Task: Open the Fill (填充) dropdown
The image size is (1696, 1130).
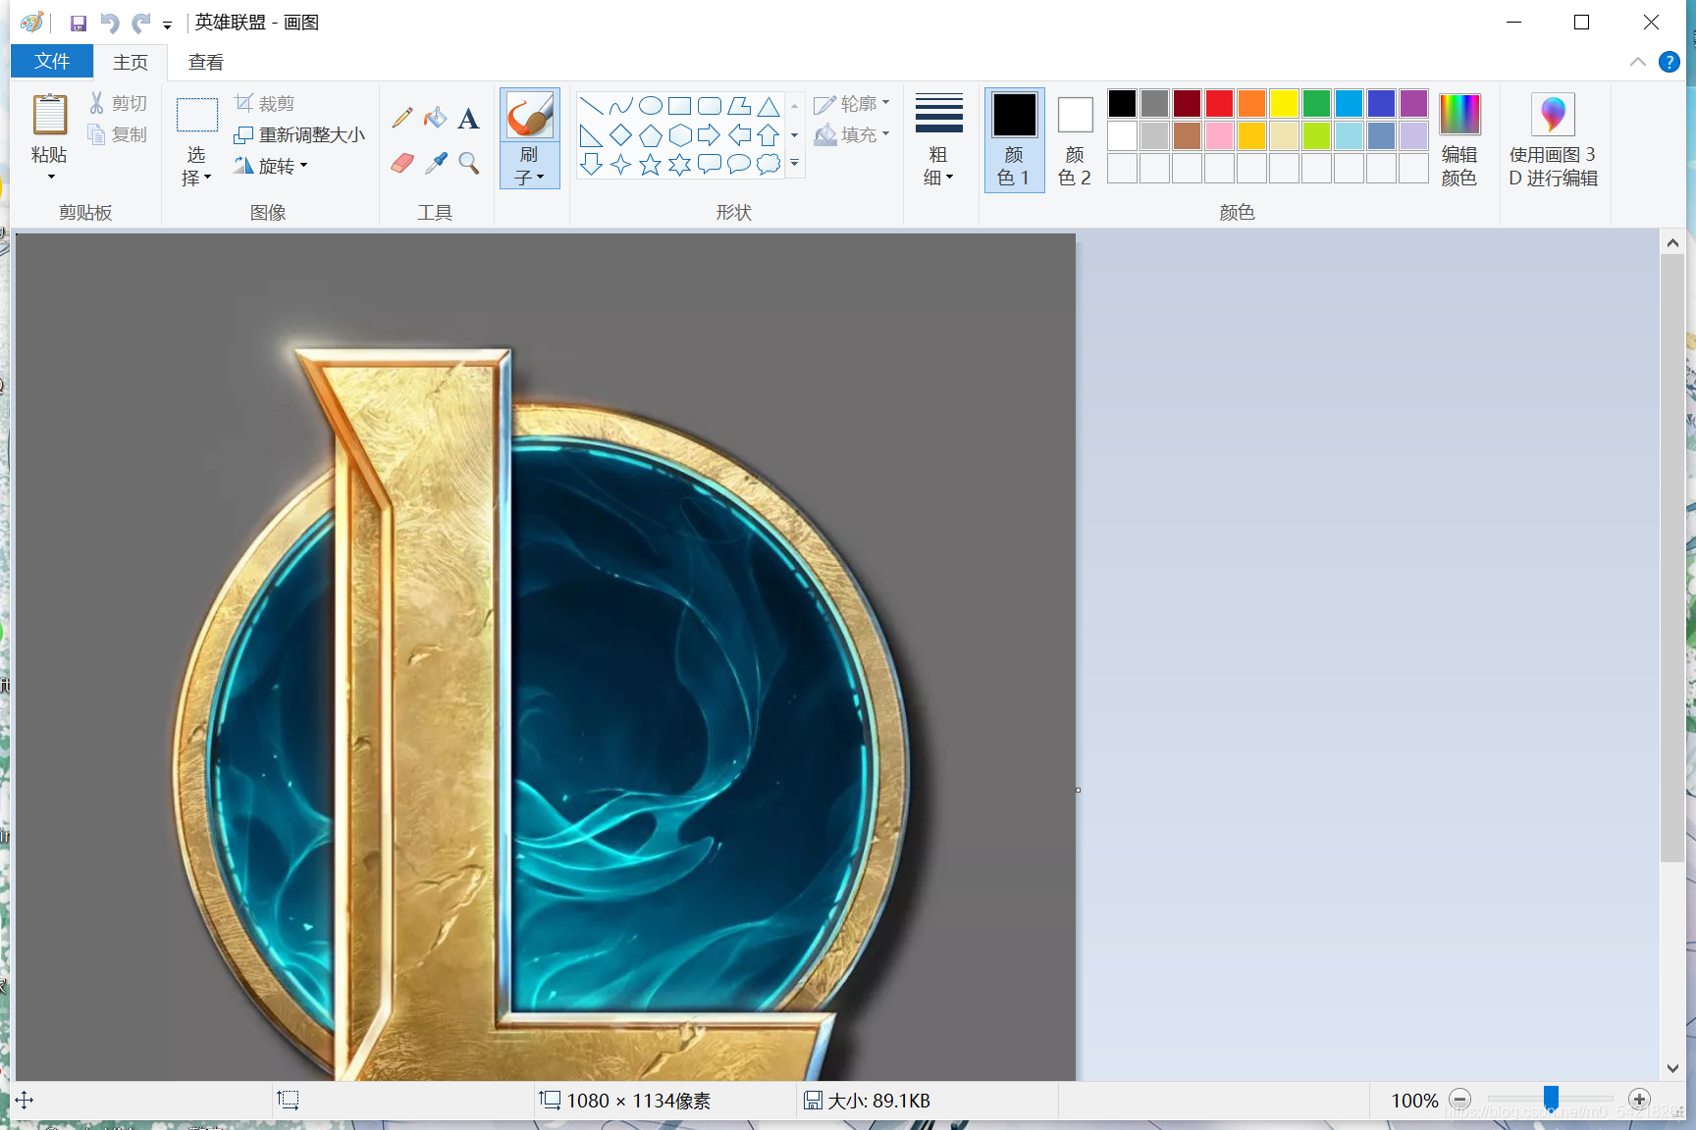Action: (x=852, y=134)
